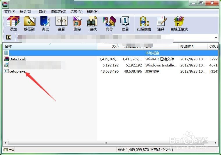The image size is (221, 155).
Task: Click the up-one-level folder button
Action: point(9,37)
